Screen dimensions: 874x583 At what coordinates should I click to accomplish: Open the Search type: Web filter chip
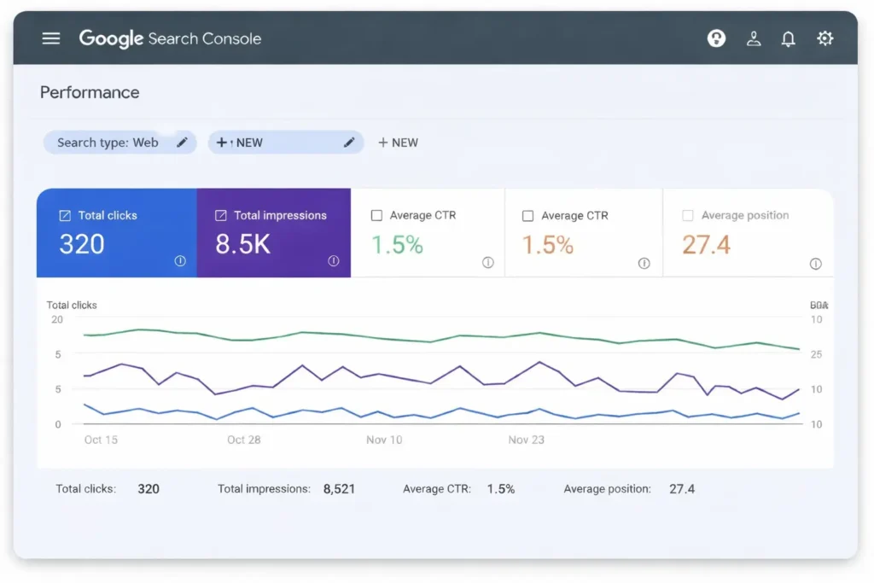[108, 143]
